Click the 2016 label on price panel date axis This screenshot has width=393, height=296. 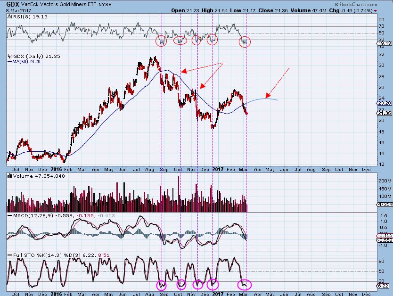pyautogui.click(x=56, y=169)
